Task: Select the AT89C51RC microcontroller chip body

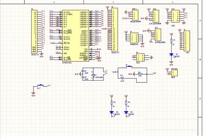Action: click(76, 36)
